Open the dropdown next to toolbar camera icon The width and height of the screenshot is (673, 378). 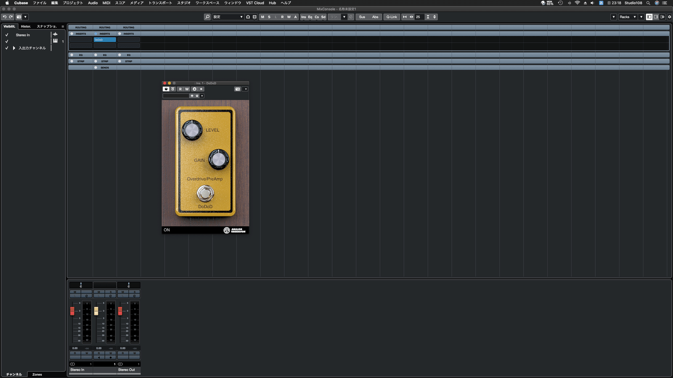pyautogui.click(x=25, y=17)
